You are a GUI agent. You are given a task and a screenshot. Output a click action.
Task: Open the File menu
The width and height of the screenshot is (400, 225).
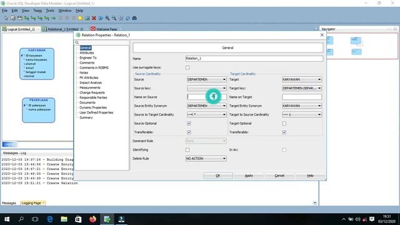point(4,11)
